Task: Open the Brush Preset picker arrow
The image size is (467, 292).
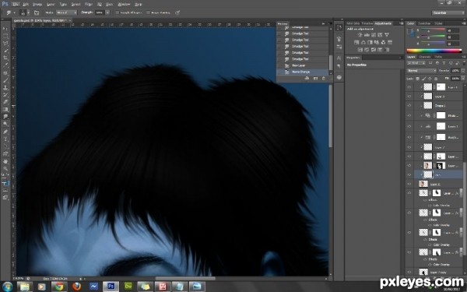Action: click(29, 12)
